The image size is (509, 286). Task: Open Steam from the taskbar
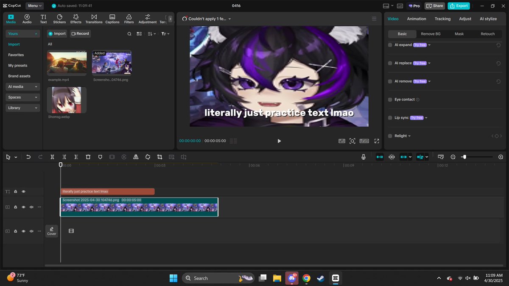click(321, 278)
